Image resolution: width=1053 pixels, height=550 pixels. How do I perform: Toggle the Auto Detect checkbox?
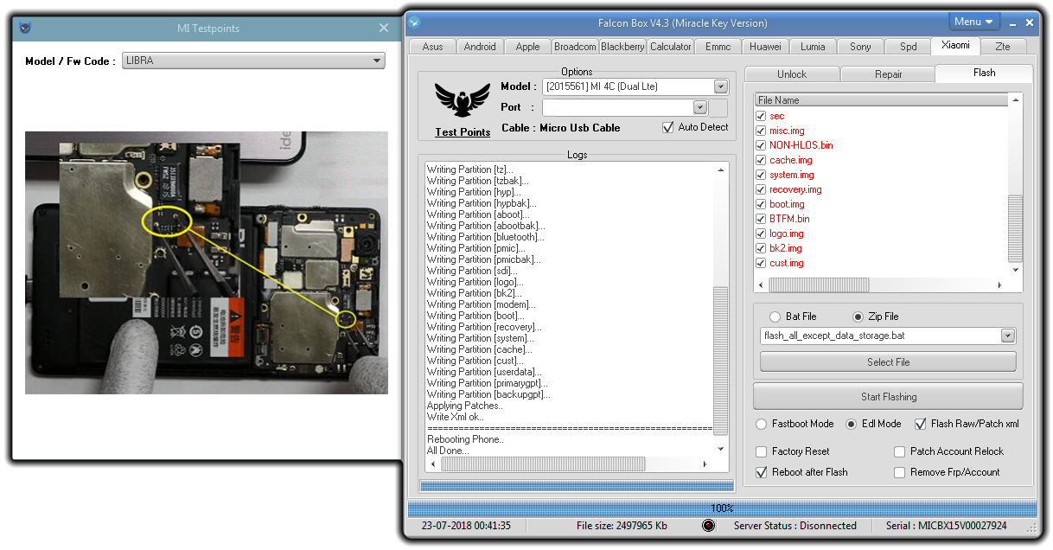pyautogui.click(x=667, y=127)
